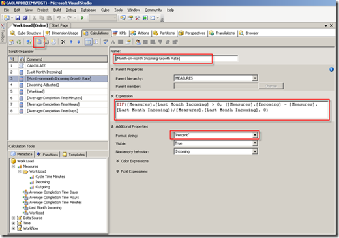339x238 pixels.
Task: Click the Copy icon
Action: 42,18
